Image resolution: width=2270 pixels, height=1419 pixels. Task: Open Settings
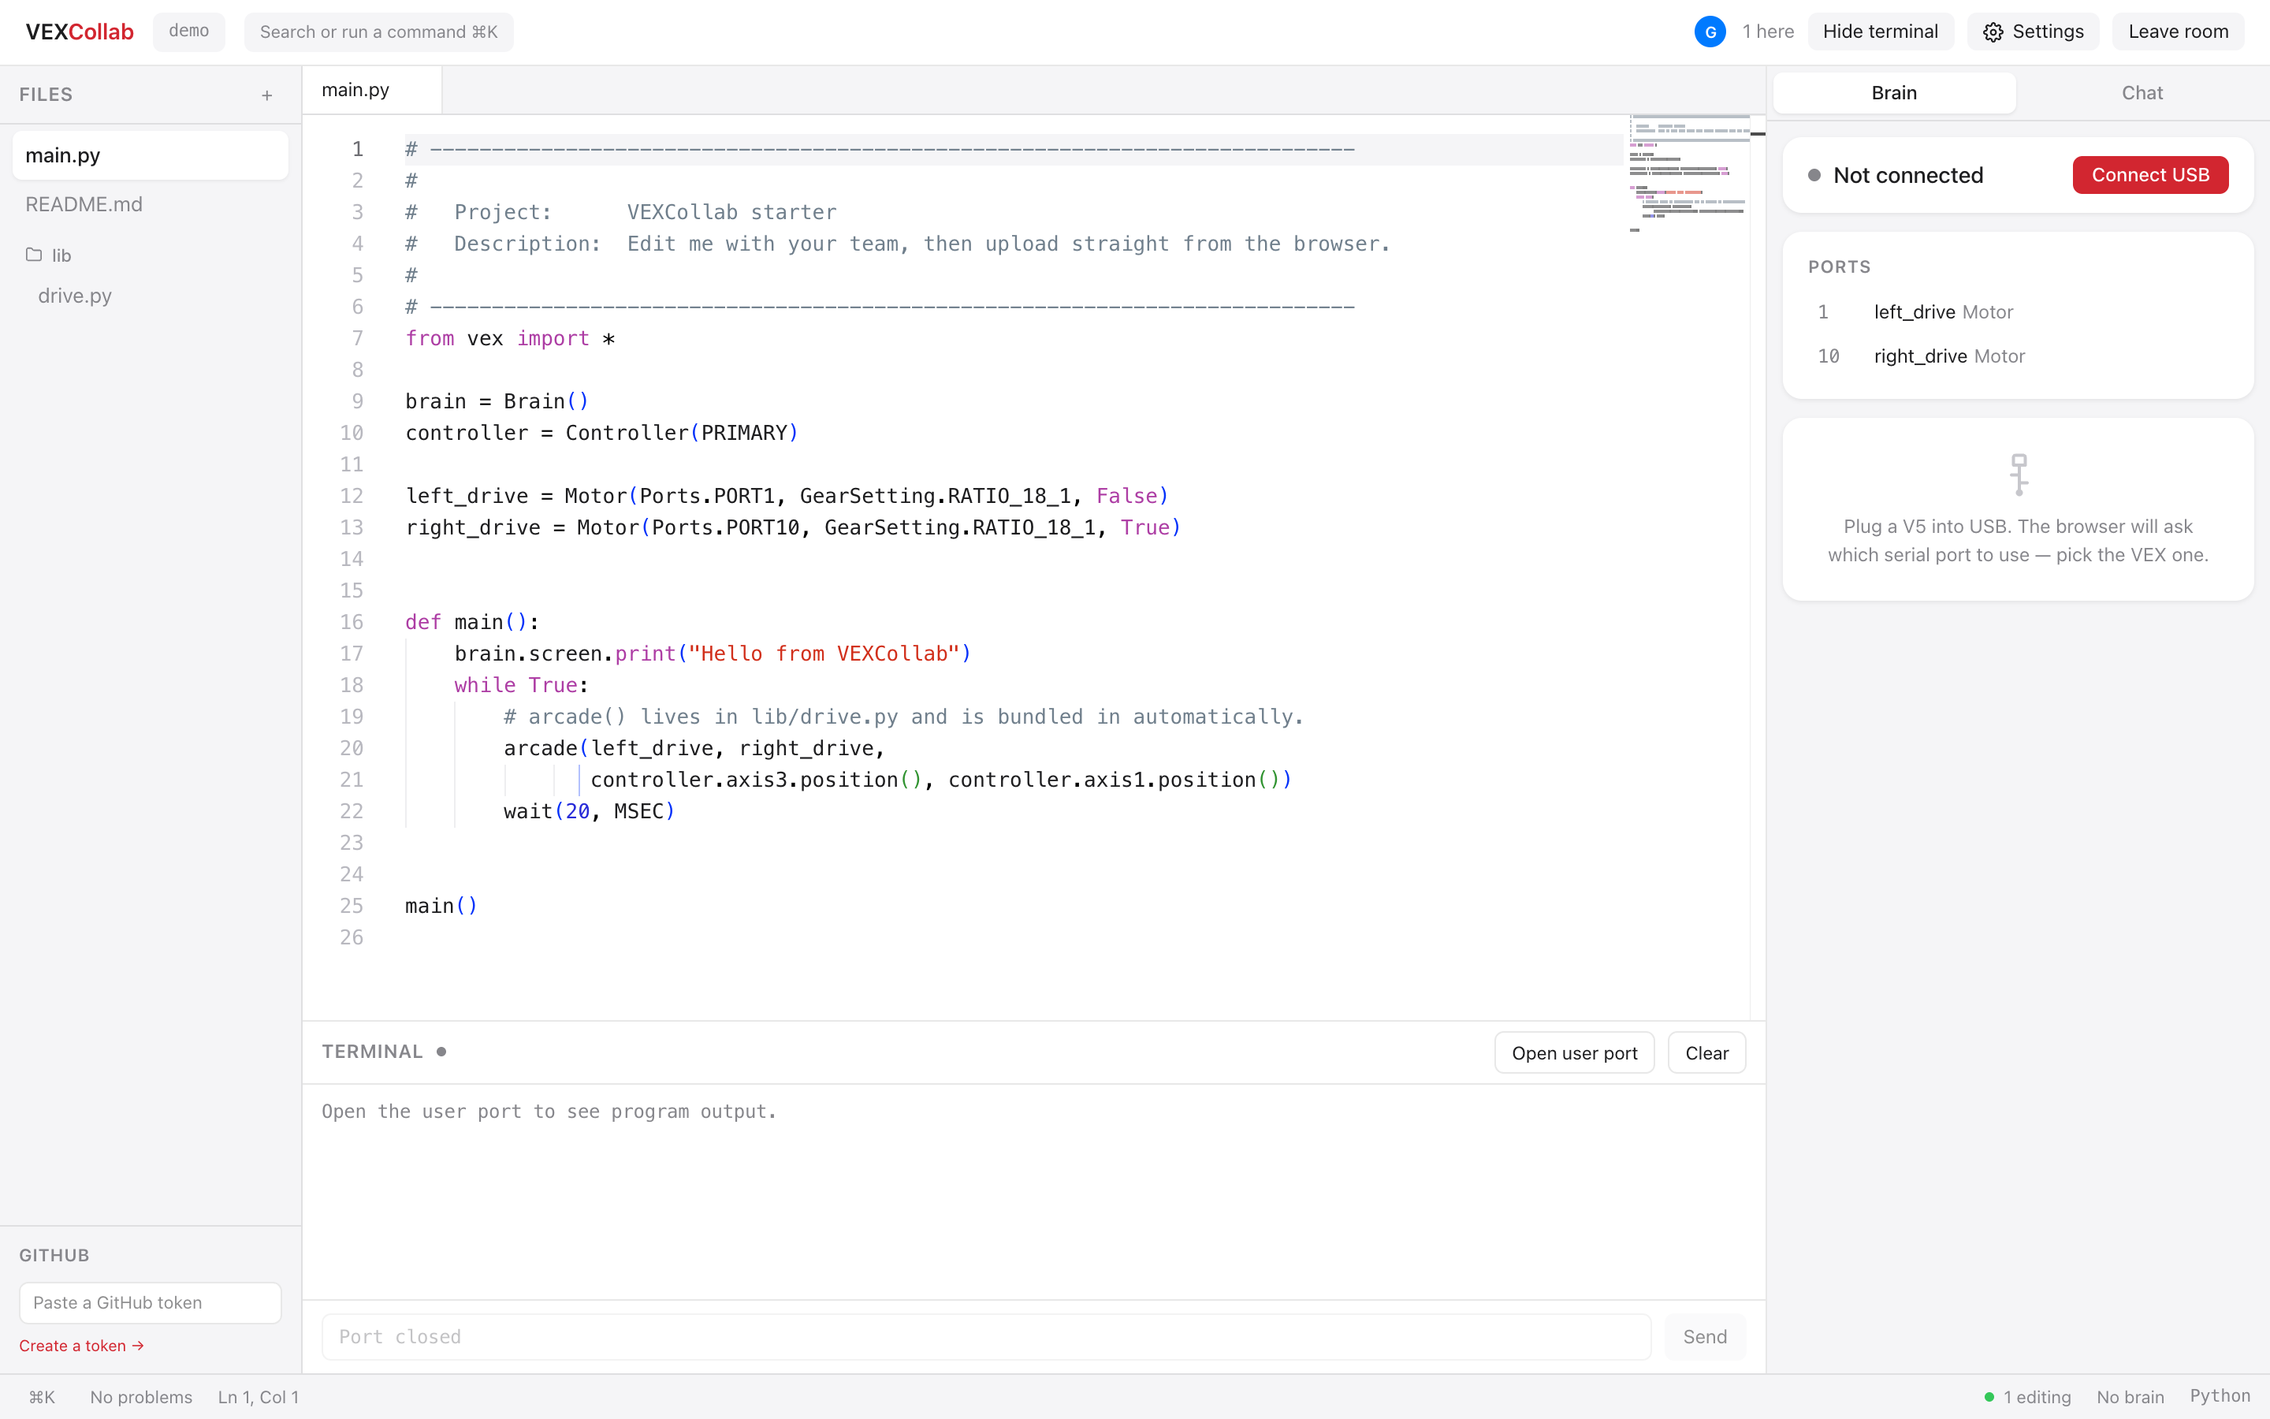(x=2033, y=32)
